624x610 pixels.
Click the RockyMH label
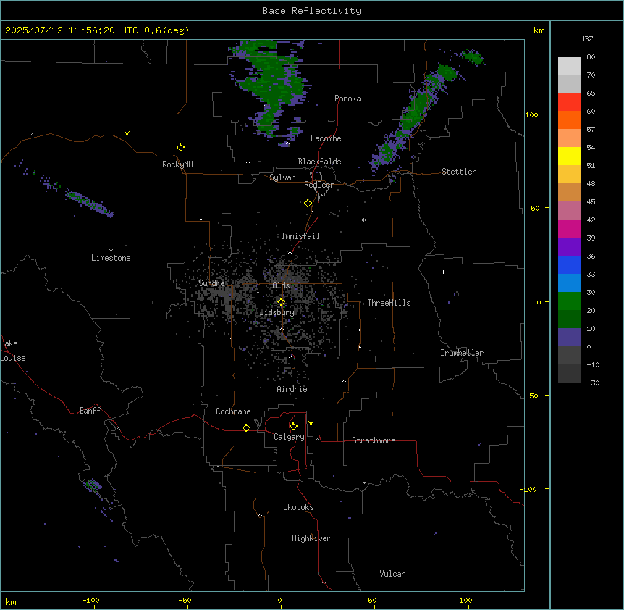click(177, 164)
